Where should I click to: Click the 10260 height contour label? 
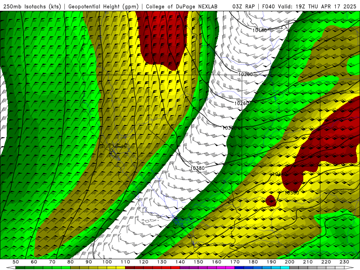[x=241, y=103]
